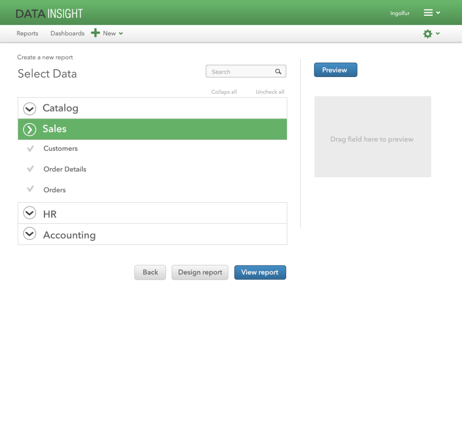Switch to the Reports section
The height and width of the screenshot is (423, 462).
[27, 33]
